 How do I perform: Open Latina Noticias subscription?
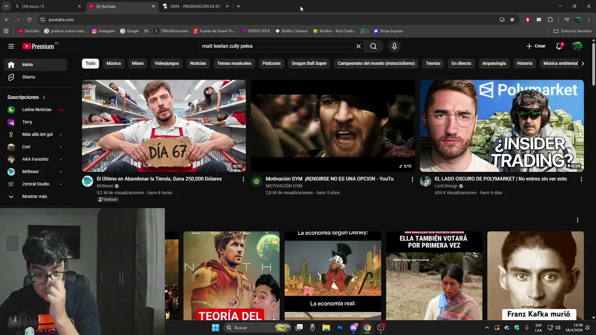(34, 109)
